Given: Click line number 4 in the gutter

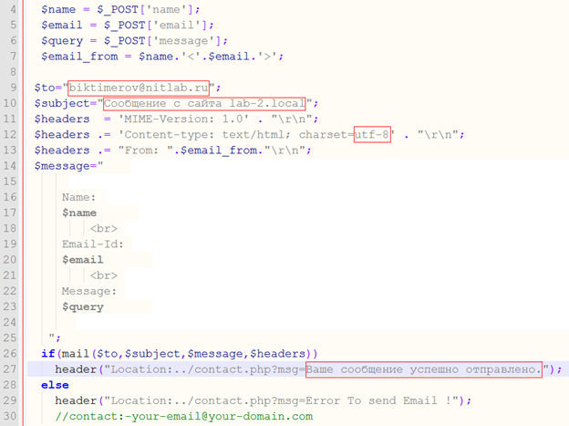Looking at the screenshot, I should (x=13, y=9).
